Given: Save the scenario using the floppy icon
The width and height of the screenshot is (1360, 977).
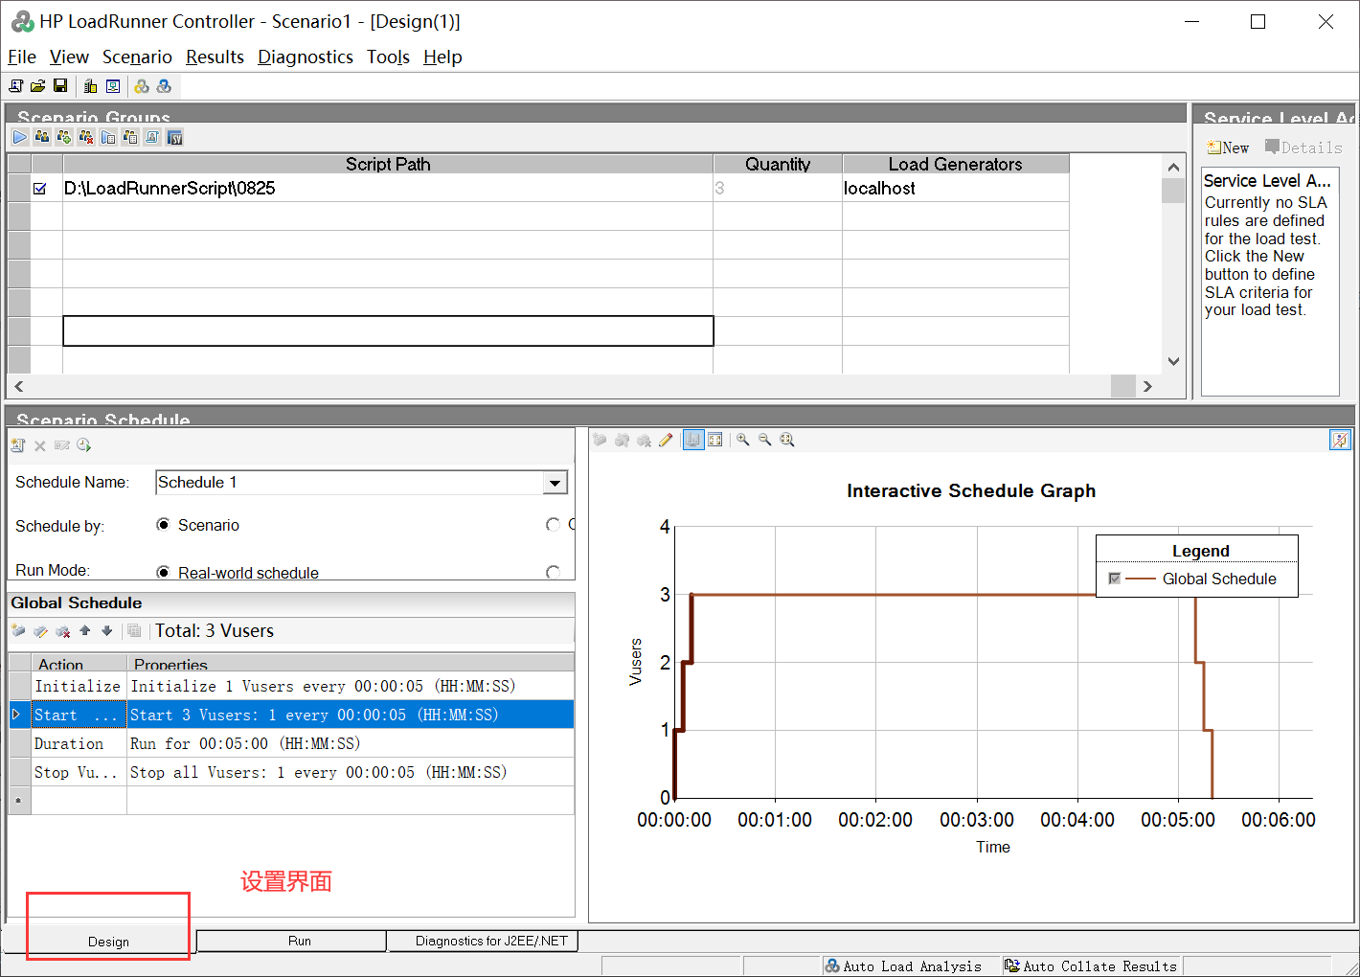Looking at the screenshot, I should click(x=60, y=86).
